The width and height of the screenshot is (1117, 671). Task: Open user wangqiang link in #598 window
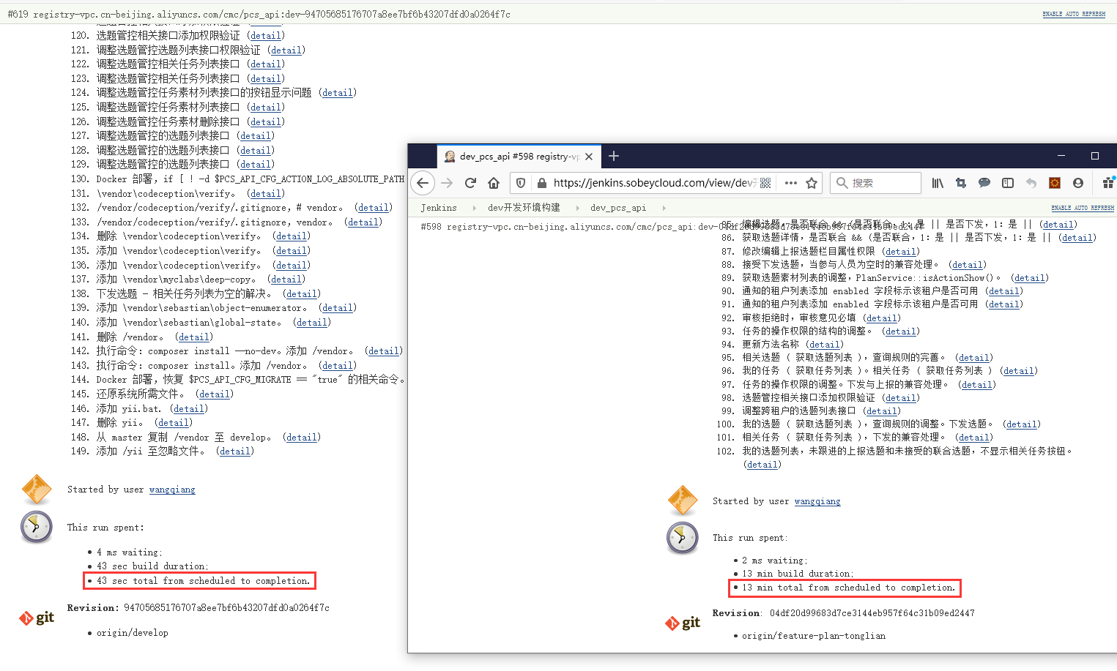(817, 501)
